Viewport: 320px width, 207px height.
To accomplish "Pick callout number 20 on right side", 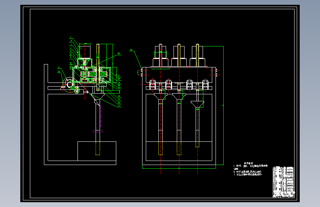I will coord(119,79).
